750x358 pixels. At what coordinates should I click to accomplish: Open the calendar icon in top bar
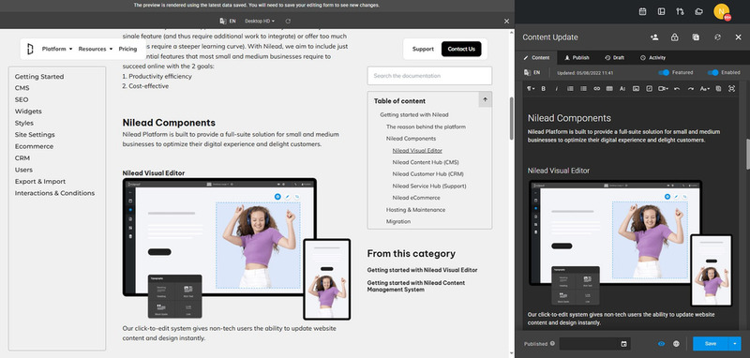tap(643, 11)
